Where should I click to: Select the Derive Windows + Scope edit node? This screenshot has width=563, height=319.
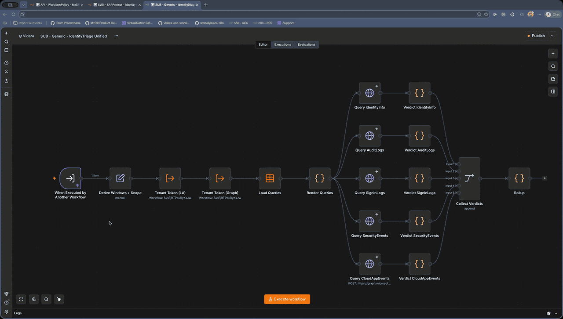[120, 178]
